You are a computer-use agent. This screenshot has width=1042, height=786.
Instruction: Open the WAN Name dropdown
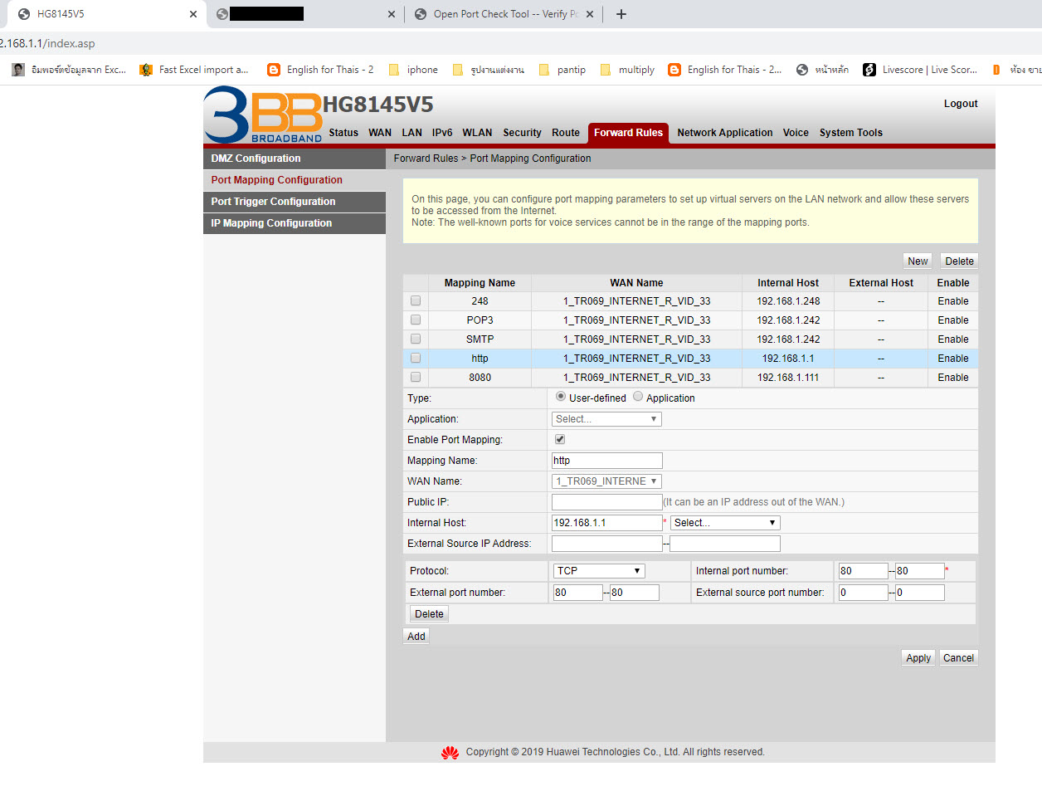tap(606, 481)
